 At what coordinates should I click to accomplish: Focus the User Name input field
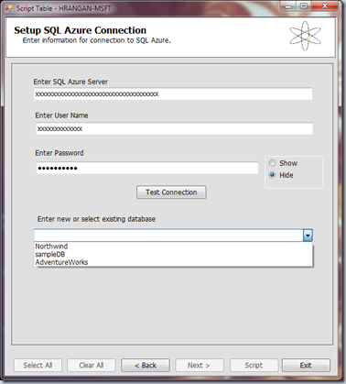pos(174,128)
